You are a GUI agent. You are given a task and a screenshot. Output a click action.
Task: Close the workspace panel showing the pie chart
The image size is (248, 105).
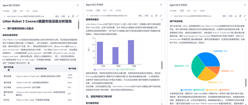coord(245,5)
